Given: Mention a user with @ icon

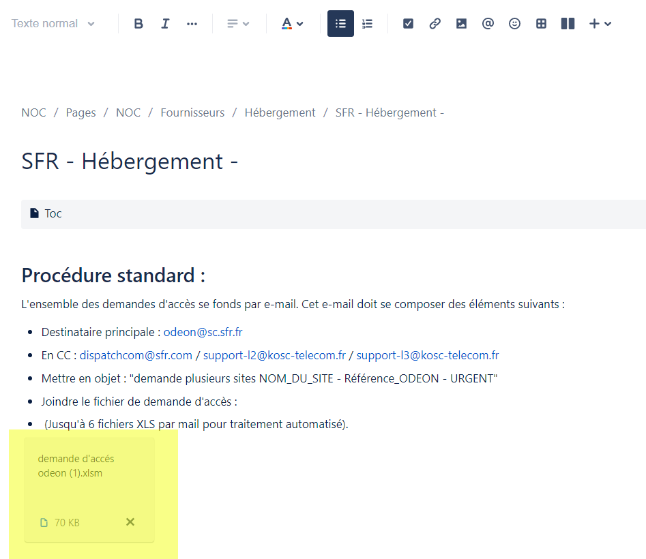Looking at the screenshot, I should click(x=488, y=23).
